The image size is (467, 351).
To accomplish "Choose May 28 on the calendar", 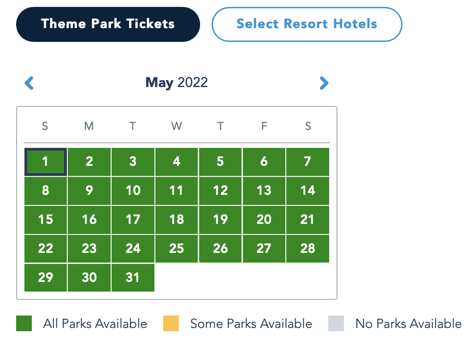I will (307, 249).
